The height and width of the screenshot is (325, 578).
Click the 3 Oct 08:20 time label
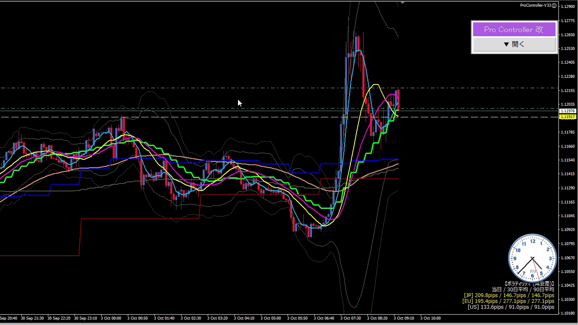tap(377, 318)
